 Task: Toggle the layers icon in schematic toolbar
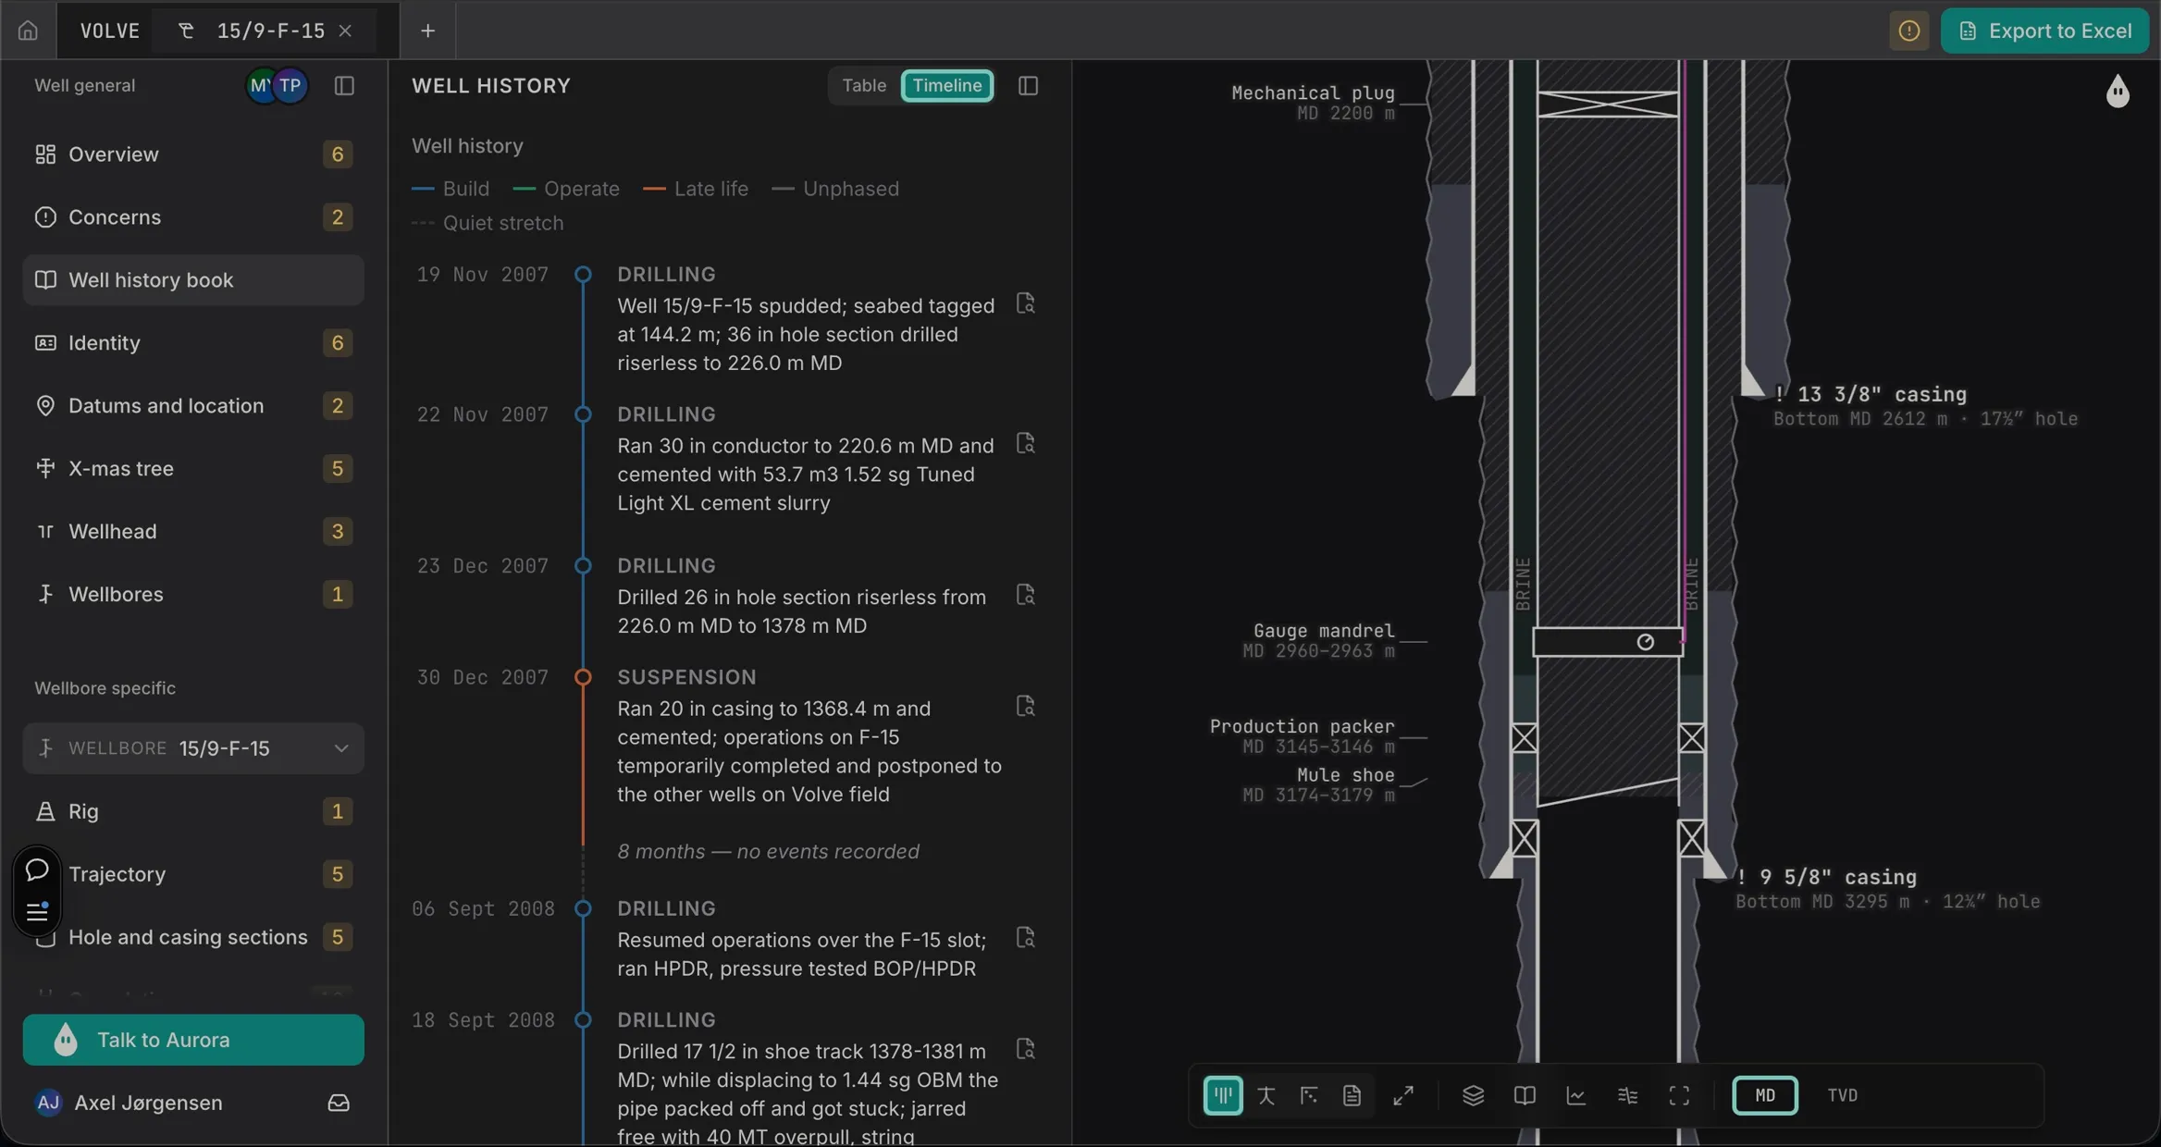[1473, 1095]
